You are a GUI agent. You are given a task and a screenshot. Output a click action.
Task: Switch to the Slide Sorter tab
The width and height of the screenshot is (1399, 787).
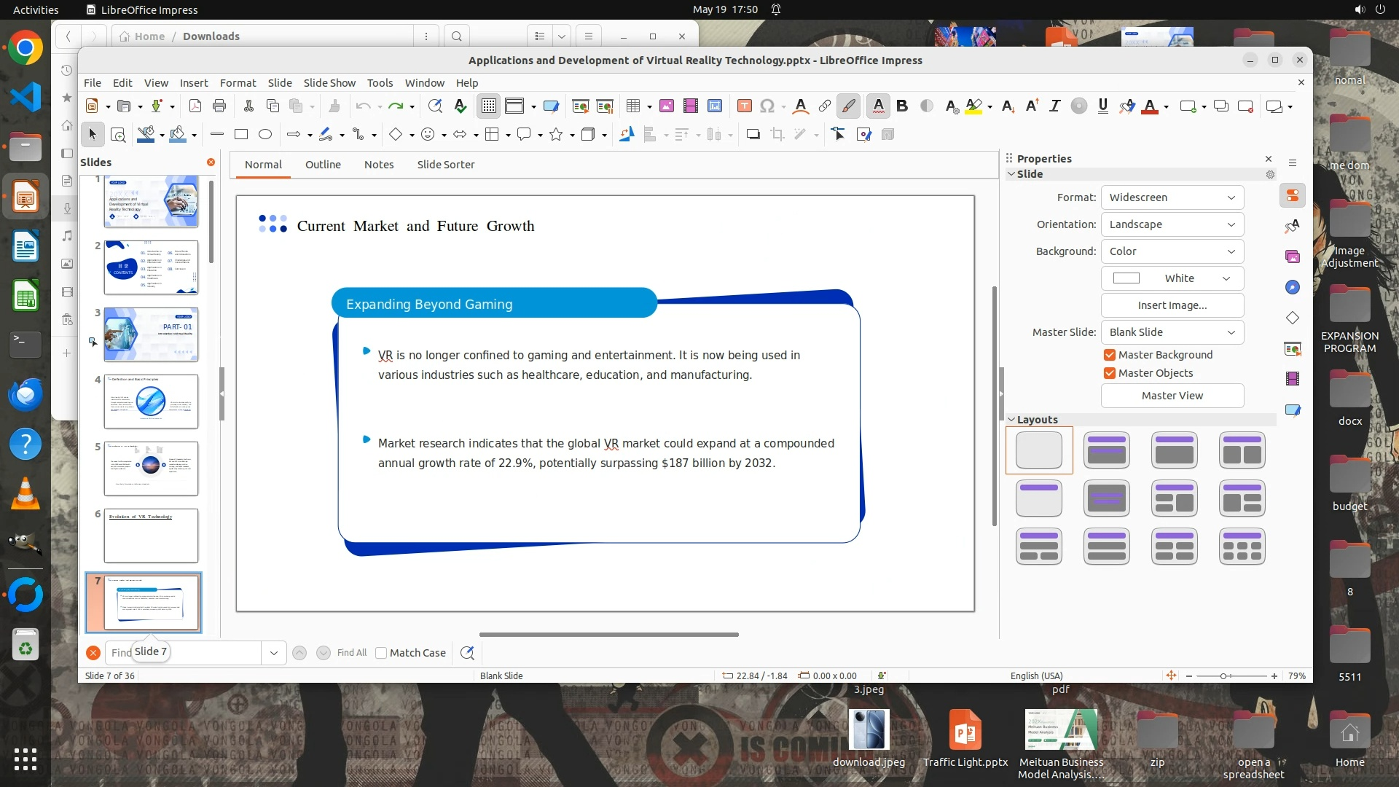pos(445,165)
